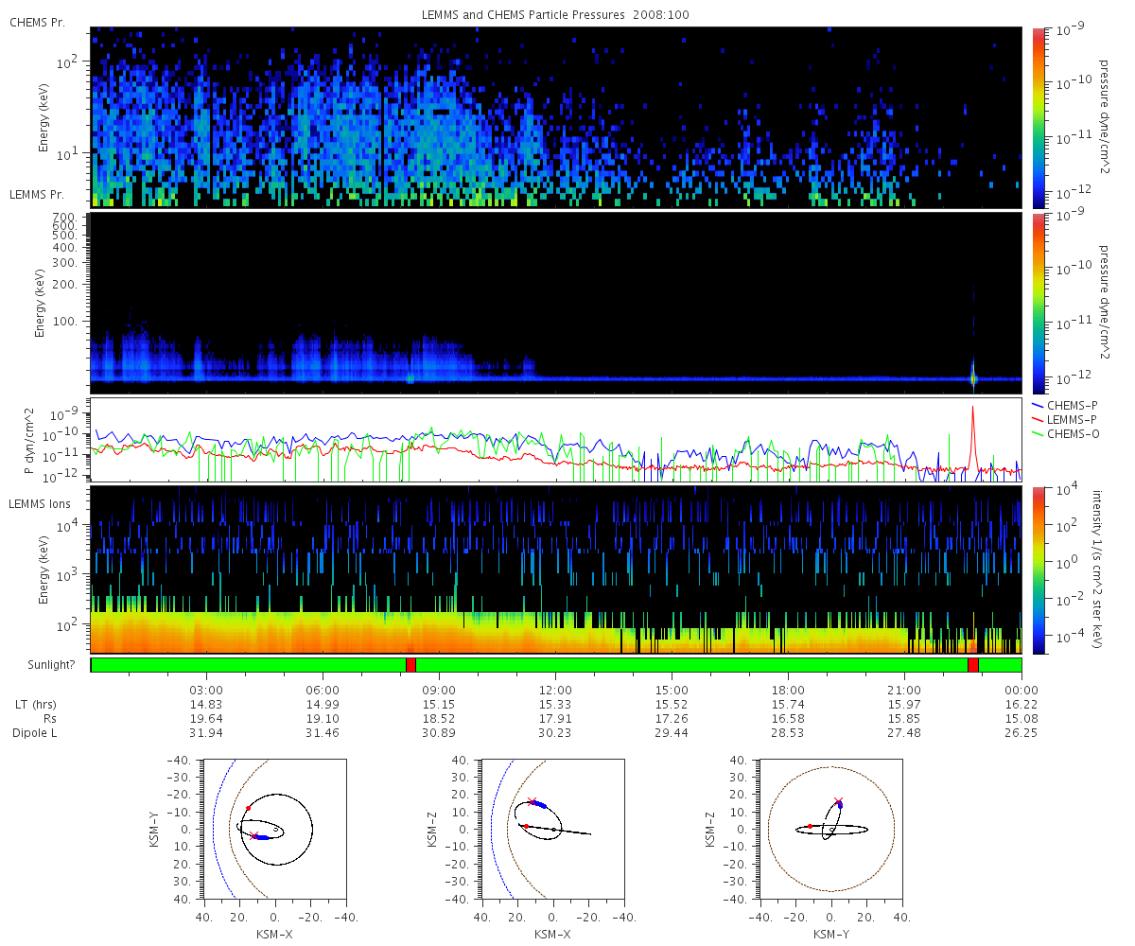Click the 03:00 time axis label
This screenshot has height=946, width=1135.
(206, 690)
